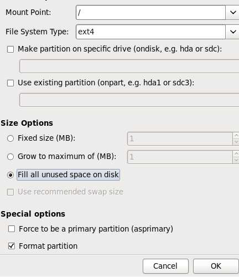Click the Mount Point text field

click(150, 12)
